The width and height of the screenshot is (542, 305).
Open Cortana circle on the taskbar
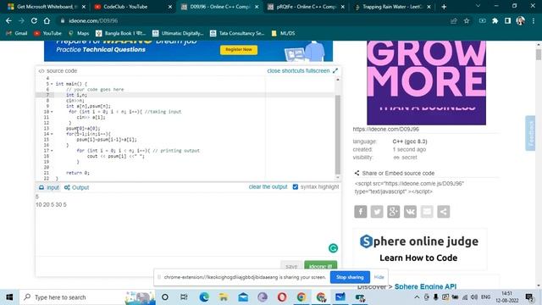click(x=165, y=297)
